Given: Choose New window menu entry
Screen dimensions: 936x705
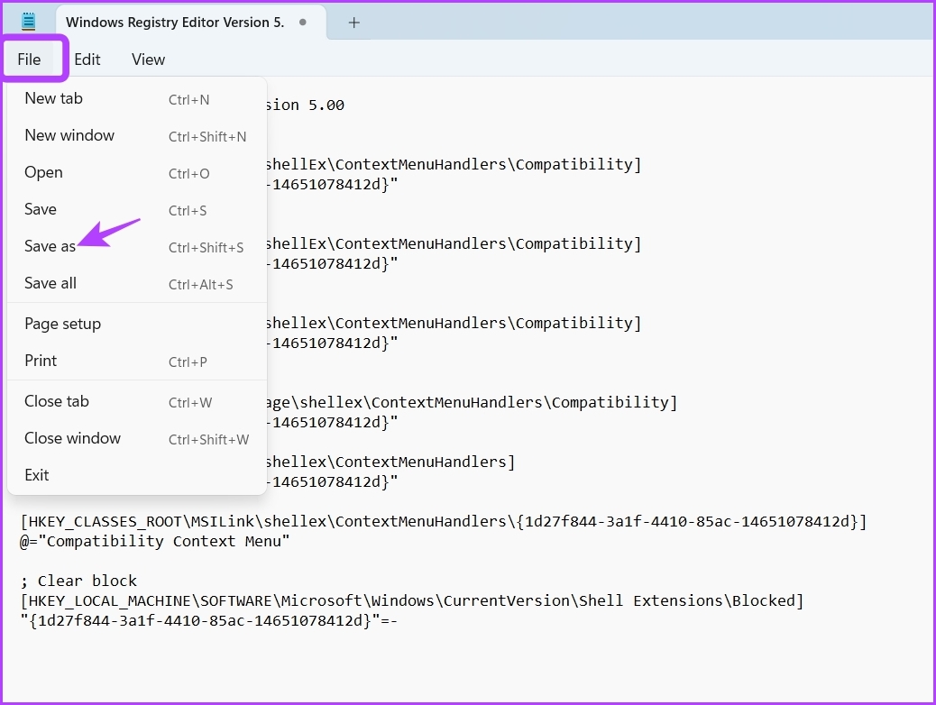Looking at the screenshot, I should [x=137, y=136].
